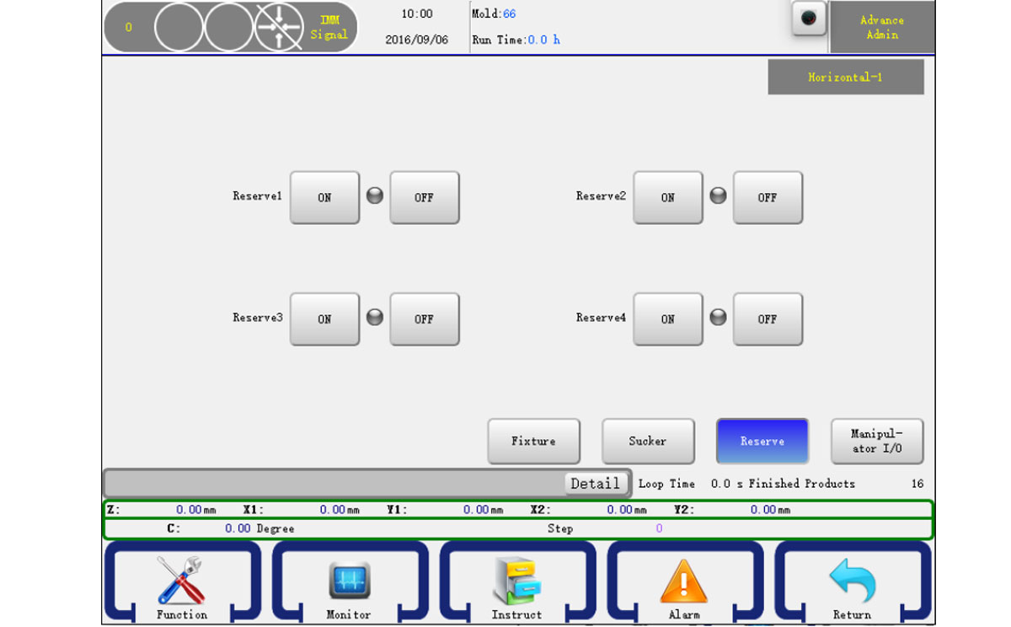This screenshot has height=627, width=1011.
Task: Open the Manipulator I/O page
Action: (x=876, y=441)
